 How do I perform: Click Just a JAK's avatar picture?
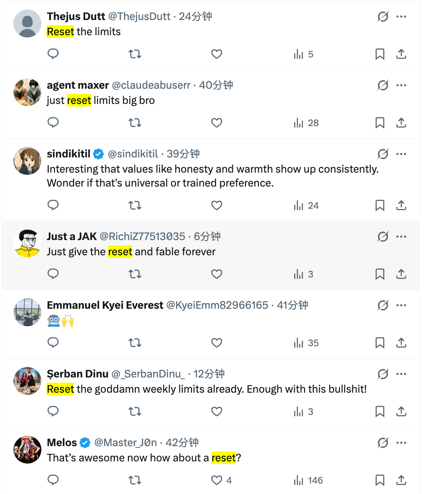click(27, 244)
